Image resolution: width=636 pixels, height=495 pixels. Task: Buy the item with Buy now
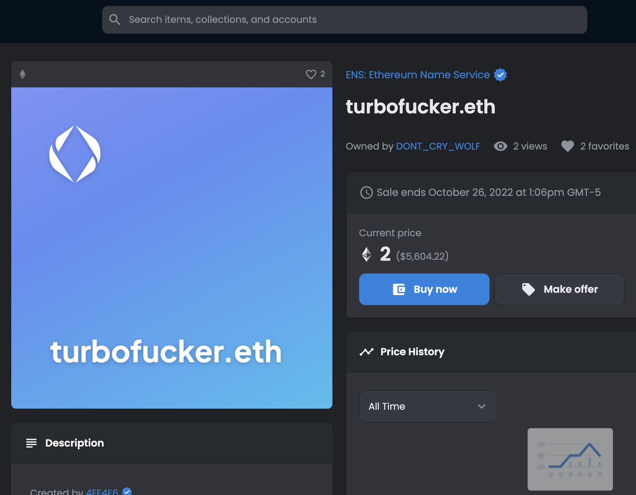pyautogui.click(x=424, y=289)
